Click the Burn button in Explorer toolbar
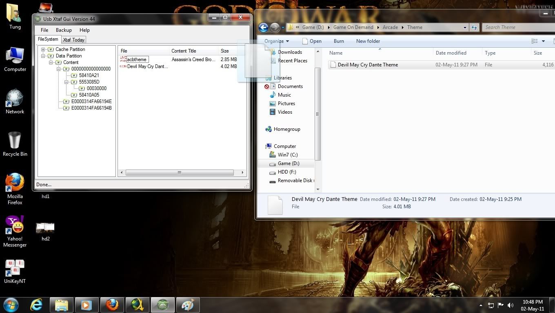 (339, 41)
